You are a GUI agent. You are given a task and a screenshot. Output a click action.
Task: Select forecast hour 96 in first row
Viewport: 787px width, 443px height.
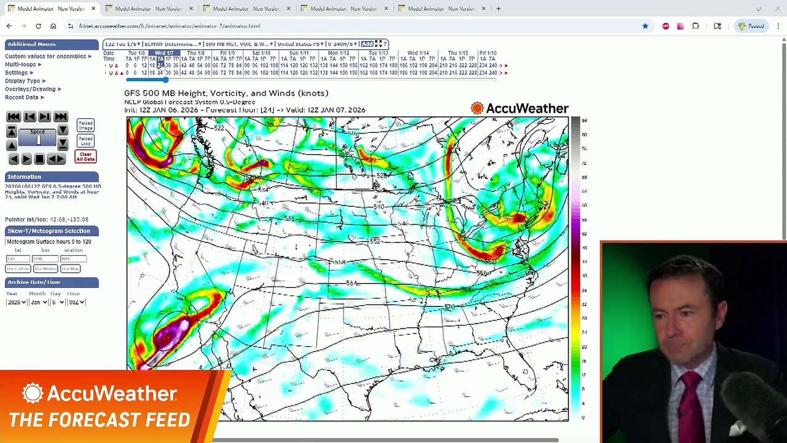(x=254, y=66)
